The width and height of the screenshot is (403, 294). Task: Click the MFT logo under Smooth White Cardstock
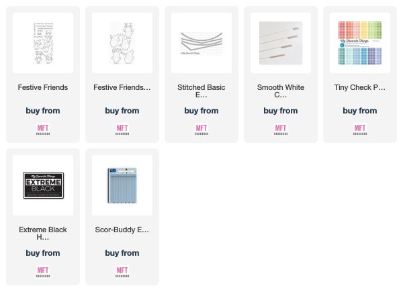[x=281, y=130]
